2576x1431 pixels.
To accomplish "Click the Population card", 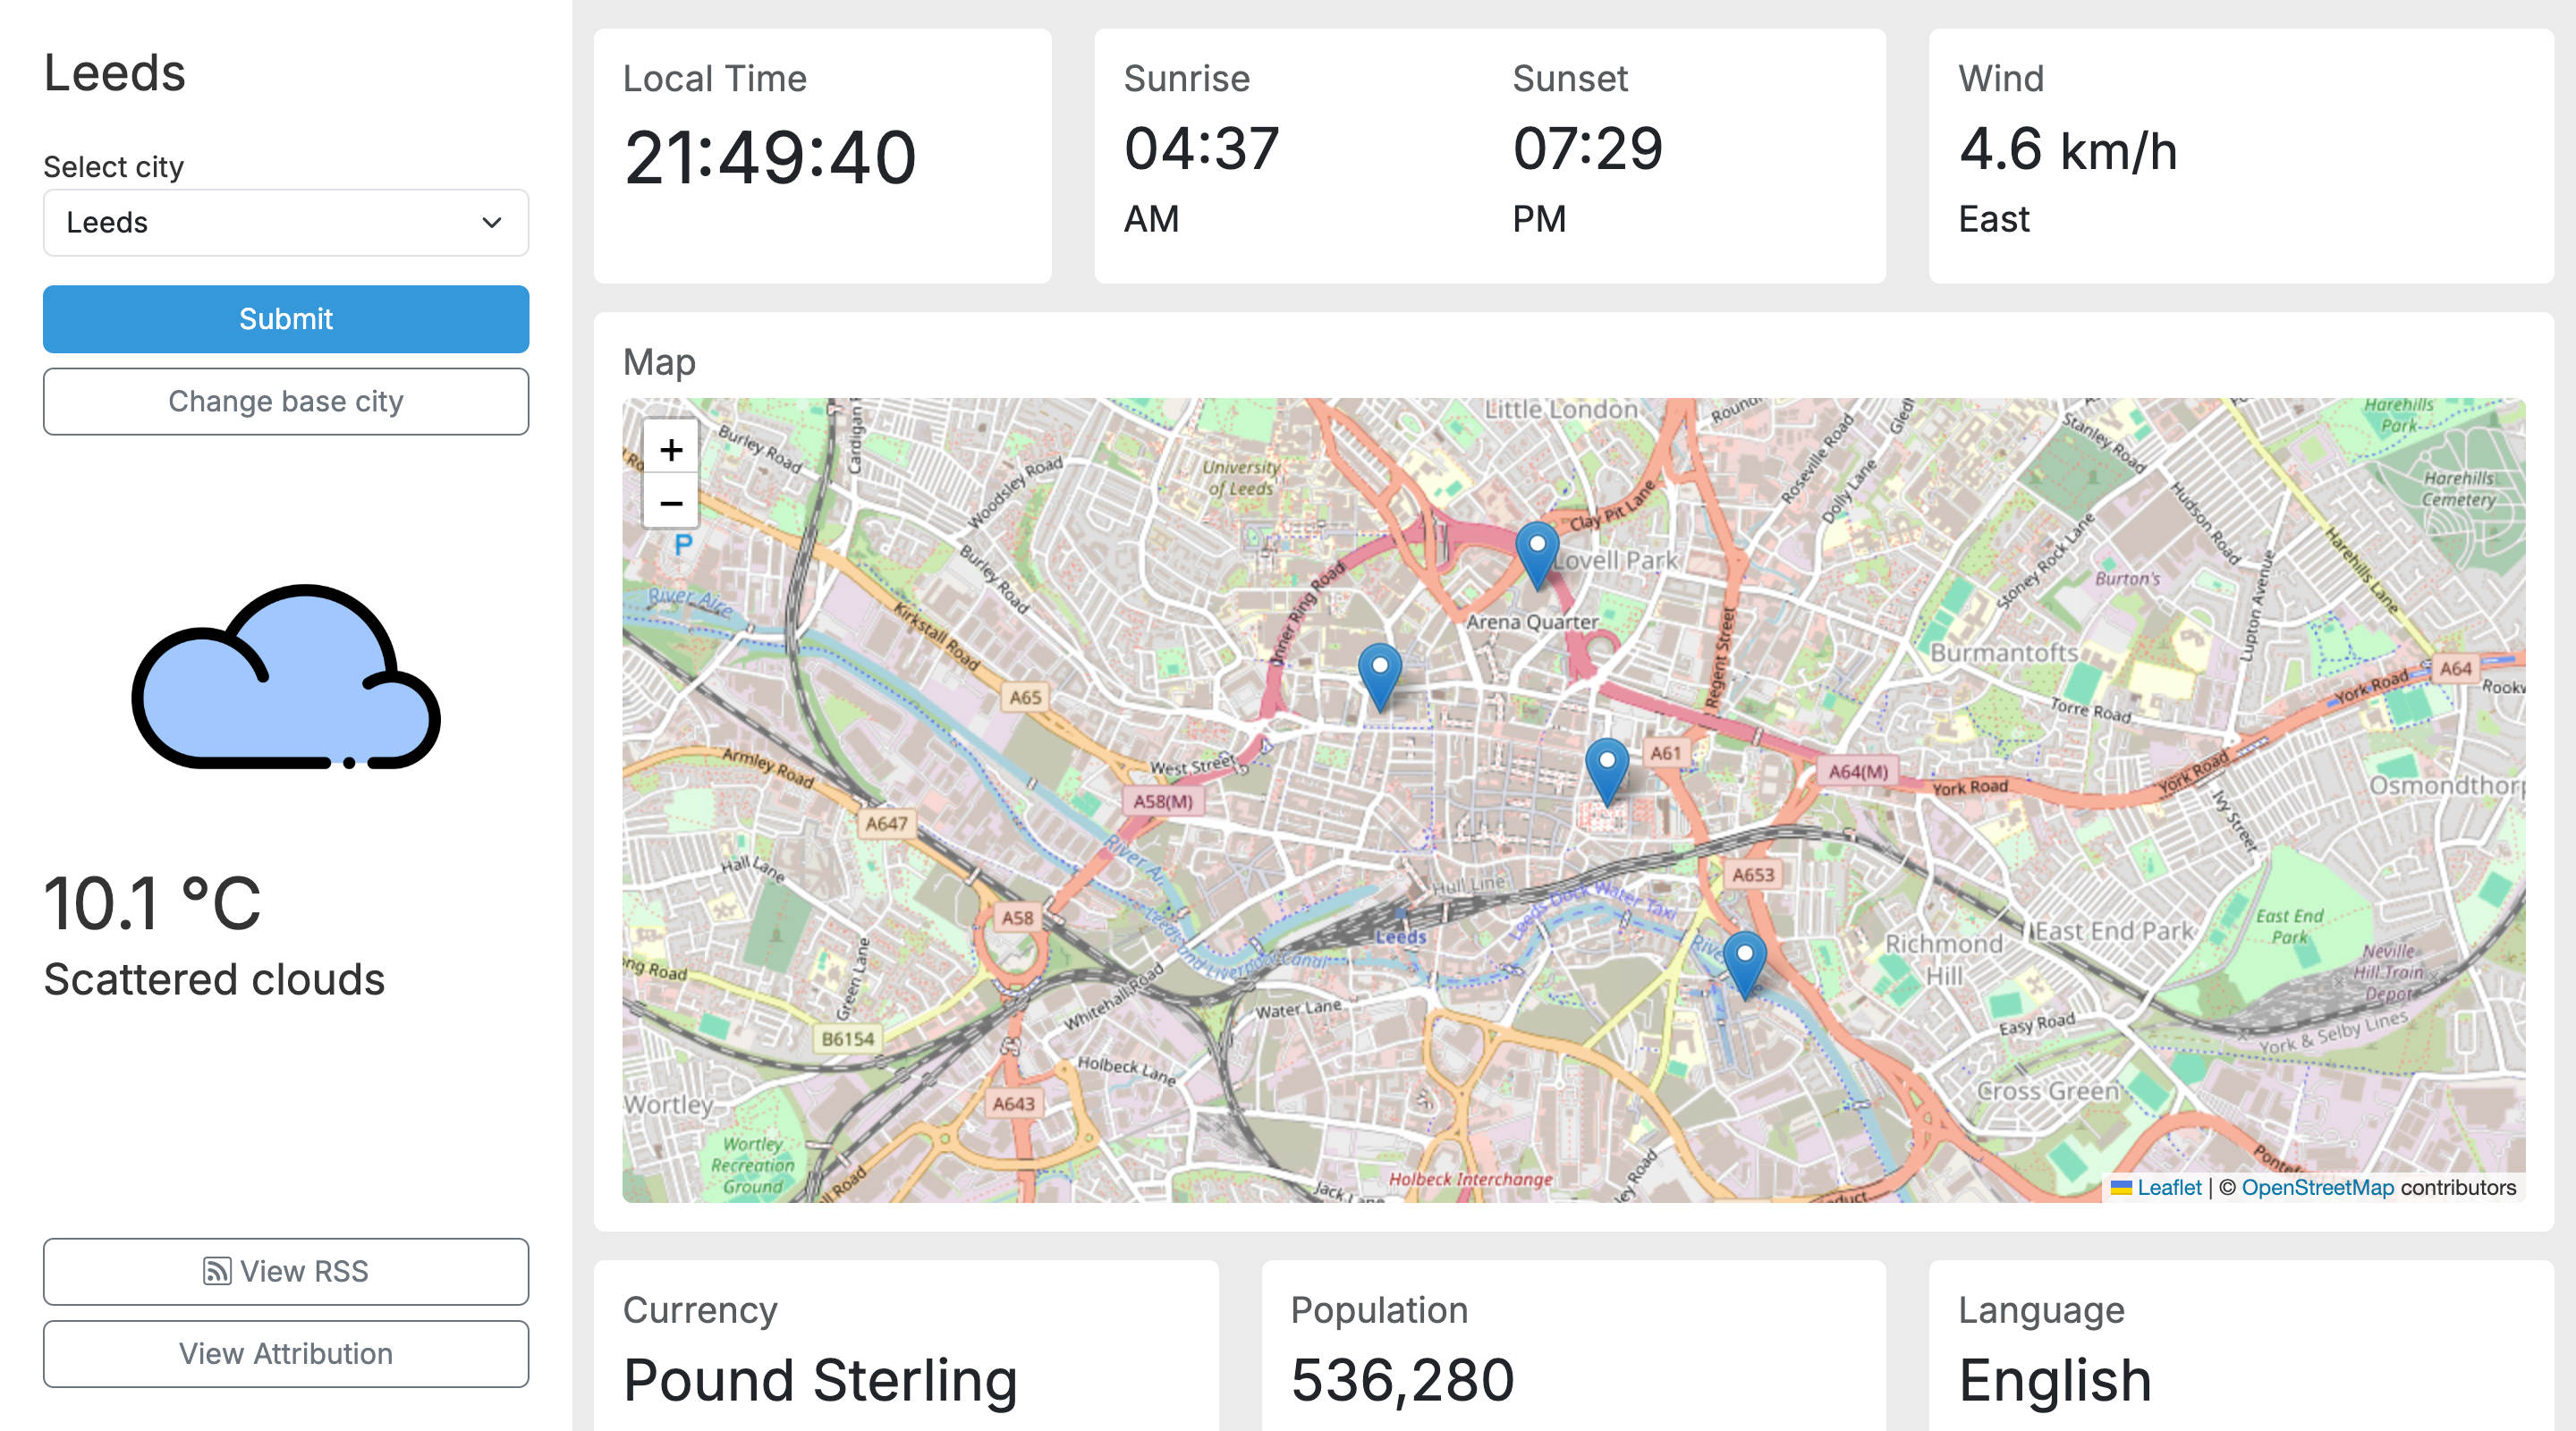I will point(1573,1345).
